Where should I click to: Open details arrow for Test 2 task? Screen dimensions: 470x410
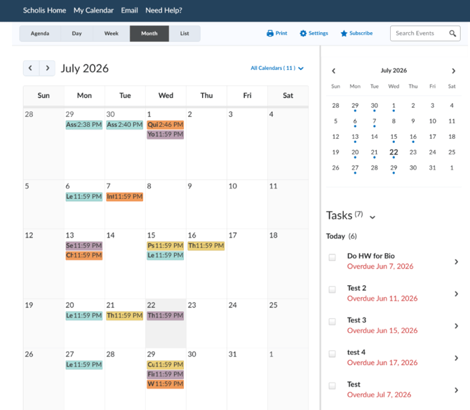pyautogui.click(x=456, y=294)
